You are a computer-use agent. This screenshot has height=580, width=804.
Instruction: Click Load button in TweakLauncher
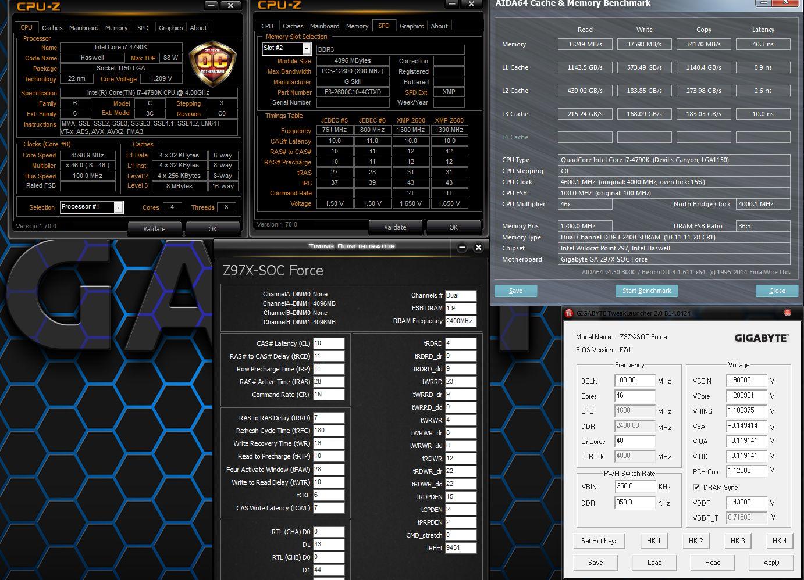(x=654, y=563)
